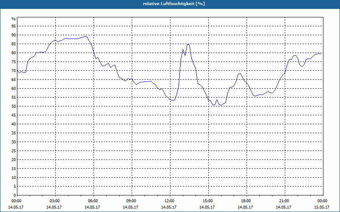Click the '12:00' time label
This screenshot has width=340, height=212.
[x=170, y=201]
